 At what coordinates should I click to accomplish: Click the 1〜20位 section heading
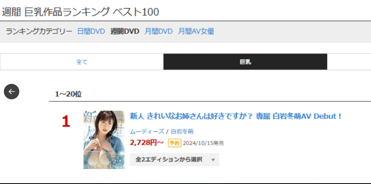pyautogui.click(x=68, y=94)
